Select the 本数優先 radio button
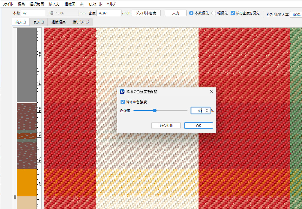The width and height of the screenshot is (302, 209). tap(191, 13)
